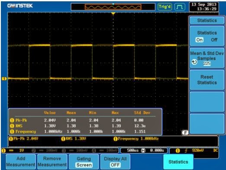This screenshot has width=226, height=170.
Task: Open the Statistics bottom menu tab
Action: coord(178,162)
